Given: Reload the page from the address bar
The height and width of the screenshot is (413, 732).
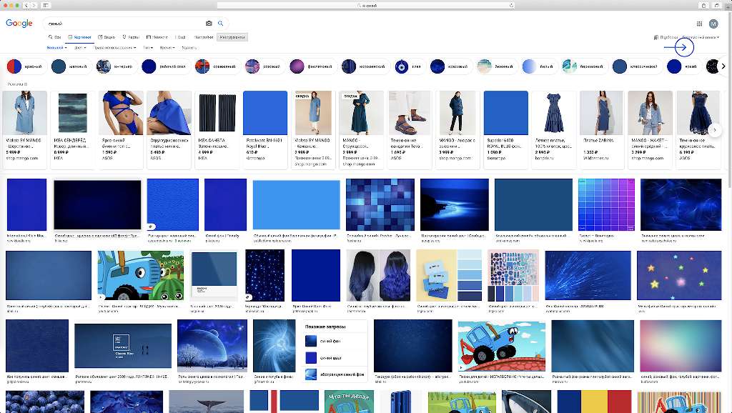Looking at the screenshot, I should coord(511,5).
